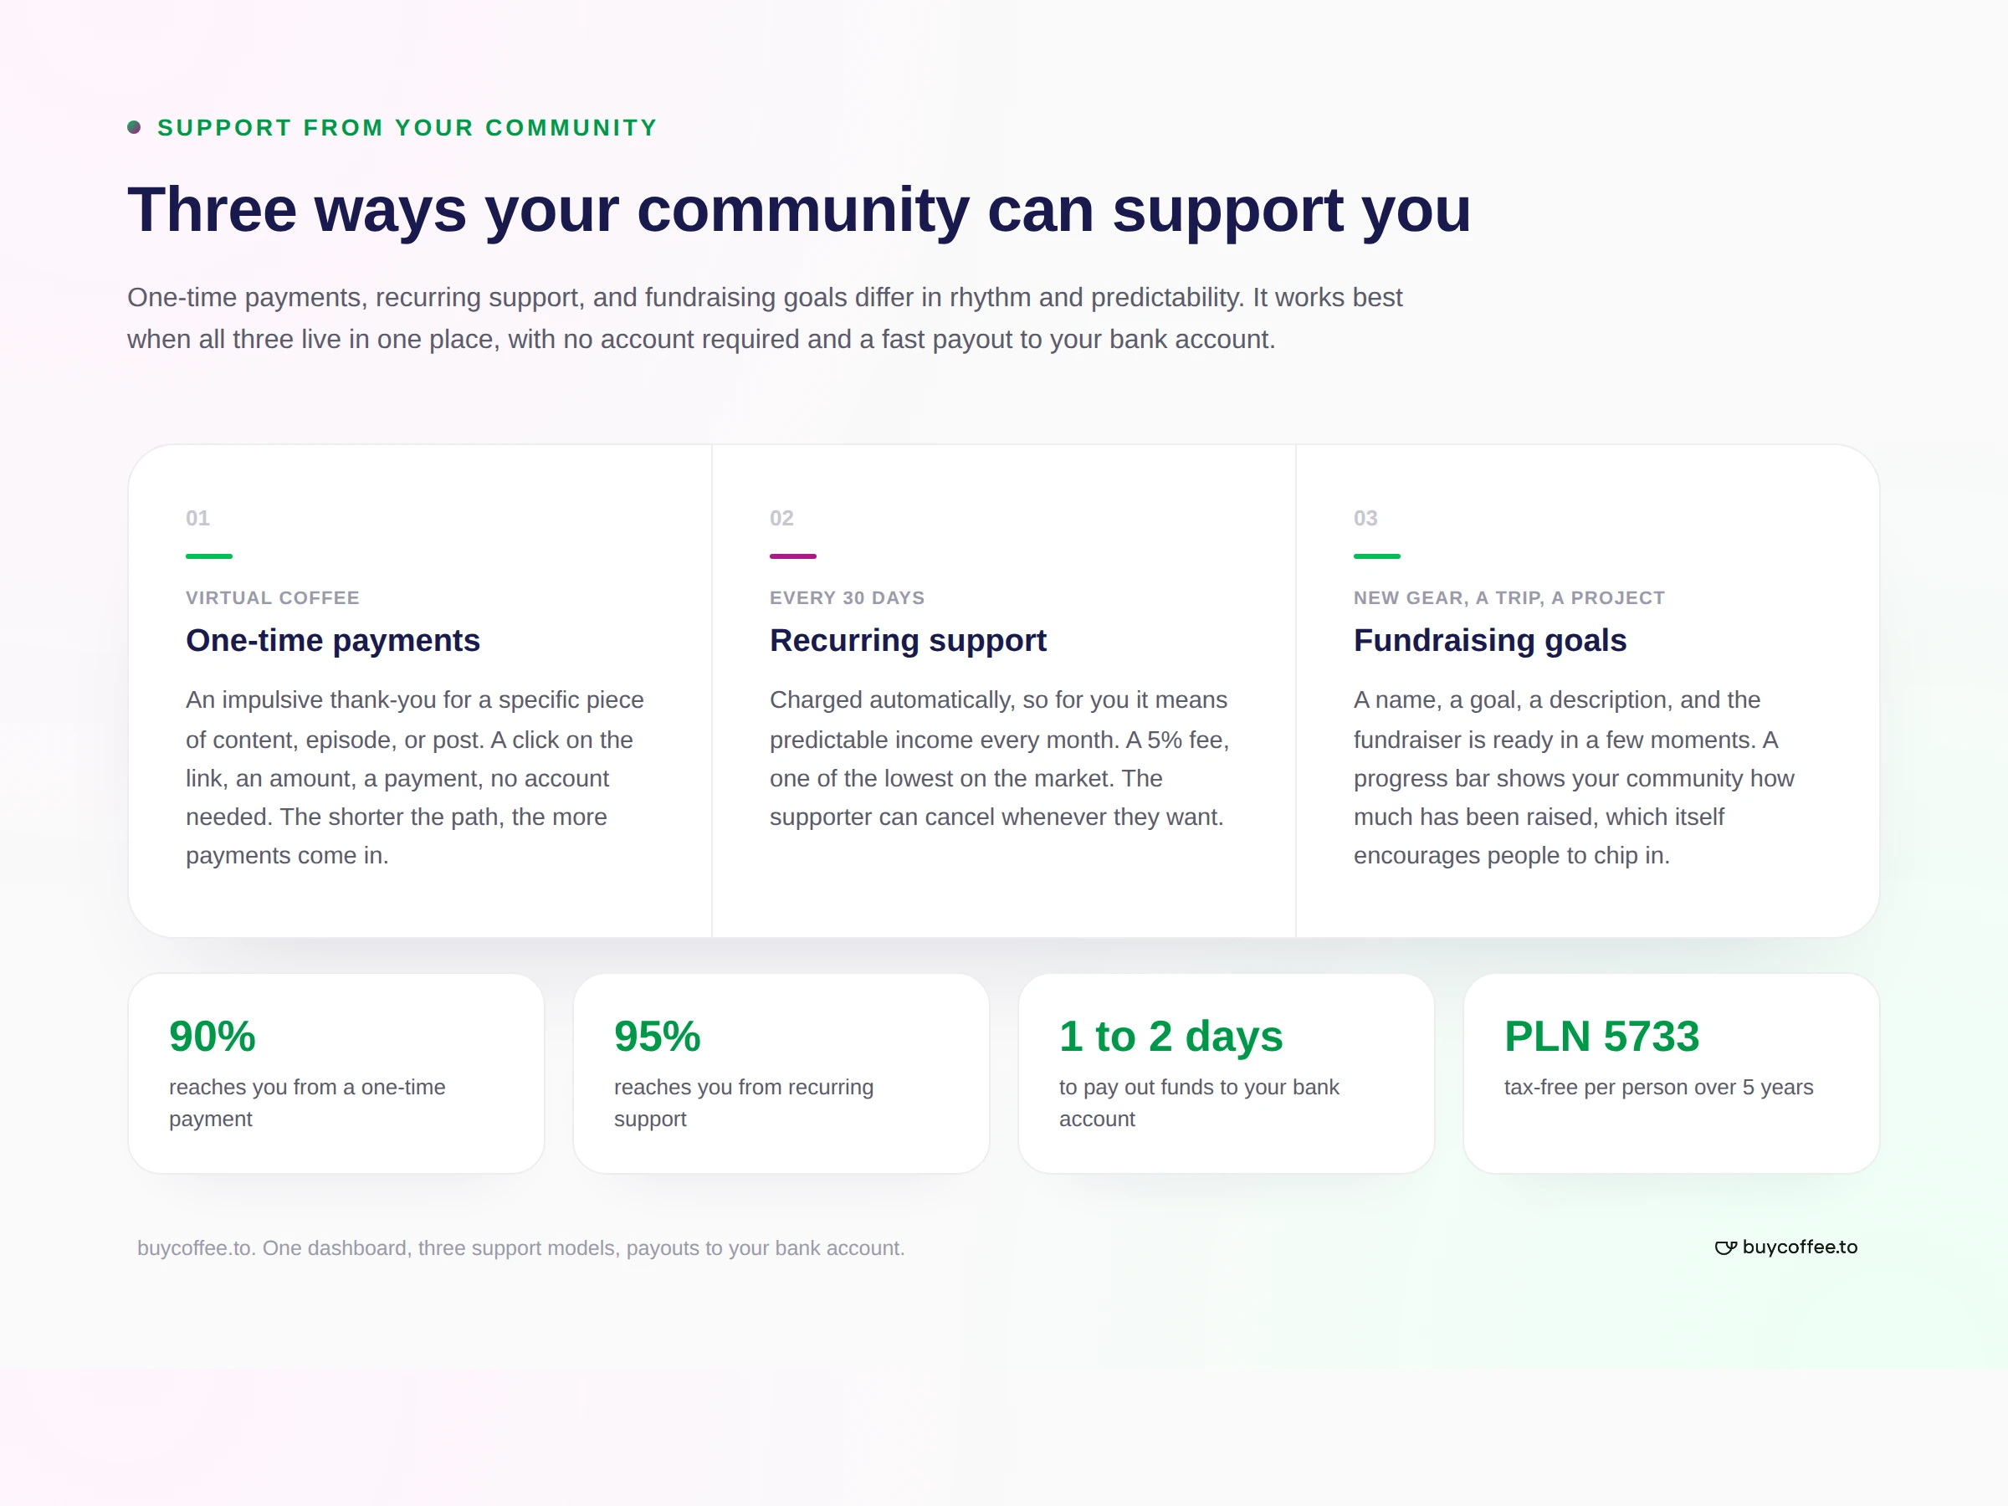This screenshot has height=1506, width=2008.
Task: Click the dot before Support From Your Community
Action: pyautogui.click(x=135, y=127)
